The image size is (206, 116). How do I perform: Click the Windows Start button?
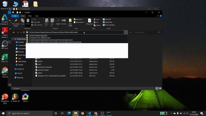3,113
